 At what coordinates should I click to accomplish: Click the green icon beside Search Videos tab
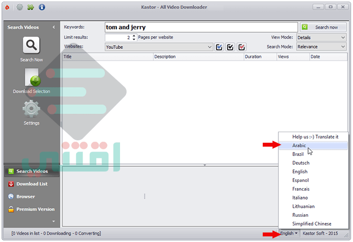tap(11, 171)
